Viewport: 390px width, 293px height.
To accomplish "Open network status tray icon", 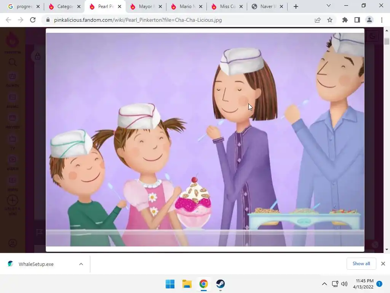I will coord(335,284).
